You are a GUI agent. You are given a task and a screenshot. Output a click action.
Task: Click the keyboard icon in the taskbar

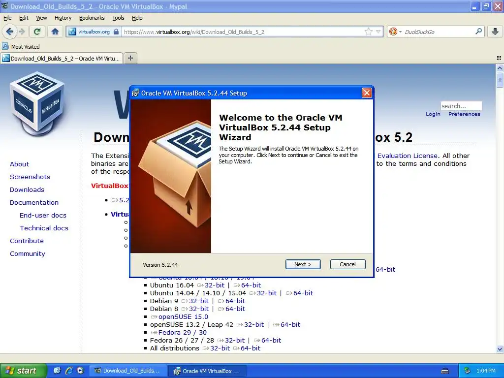pyautogui.click(x=445, y=371)
